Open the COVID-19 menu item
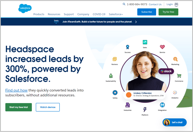 [99, 14]
